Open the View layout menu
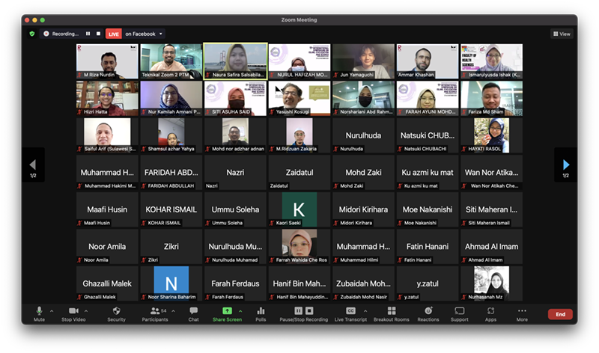 [562, 34]
